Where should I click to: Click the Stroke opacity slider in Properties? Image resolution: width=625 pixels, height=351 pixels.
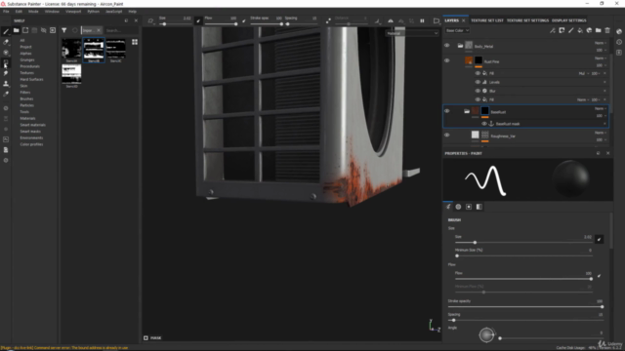coord(525,307)
